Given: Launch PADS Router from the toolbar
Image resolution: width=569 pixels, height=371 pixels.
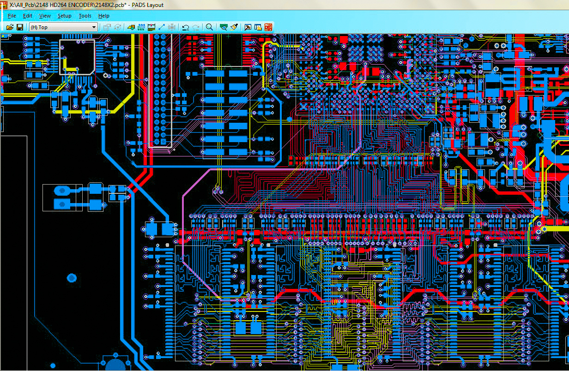Looking at the screenshot, I should (268, 27).
